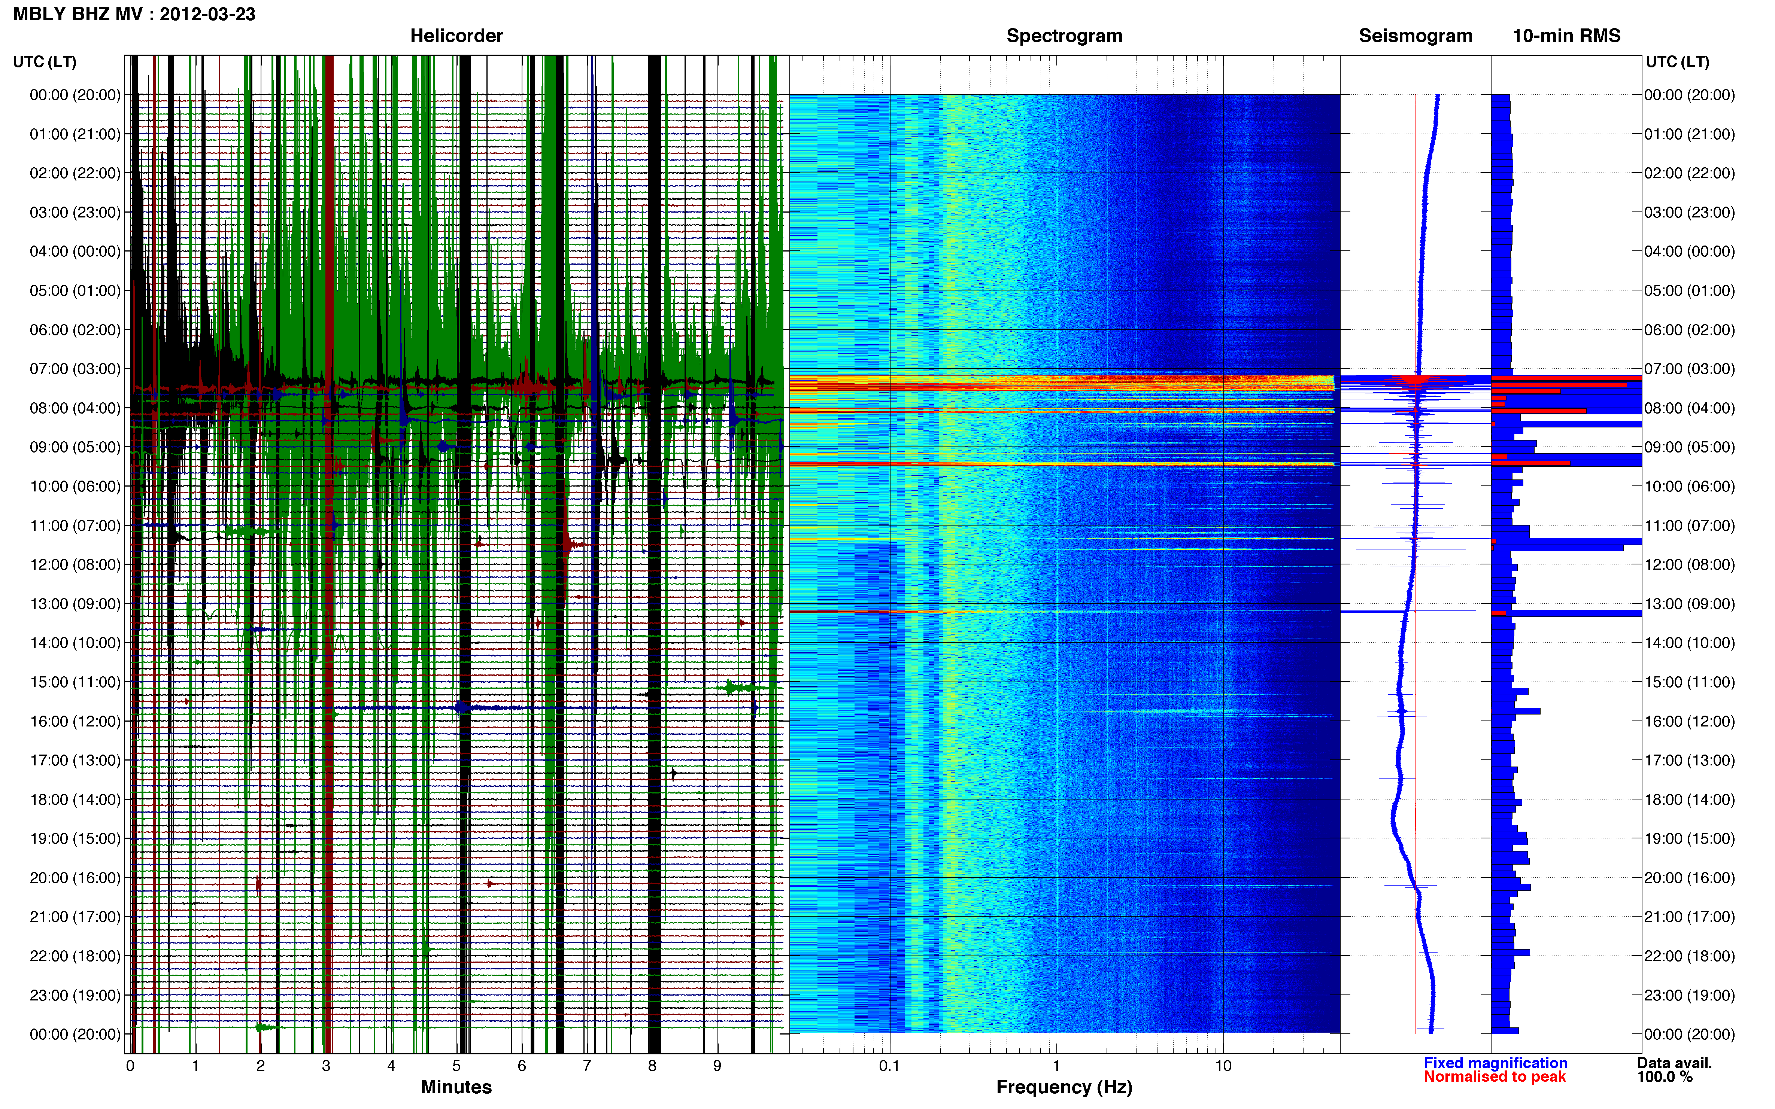The image size is (1775, 1109).
Task: Select left-axis time label 19:00 (15:00)
Action: pyautogui.click(x=75, y=838)
